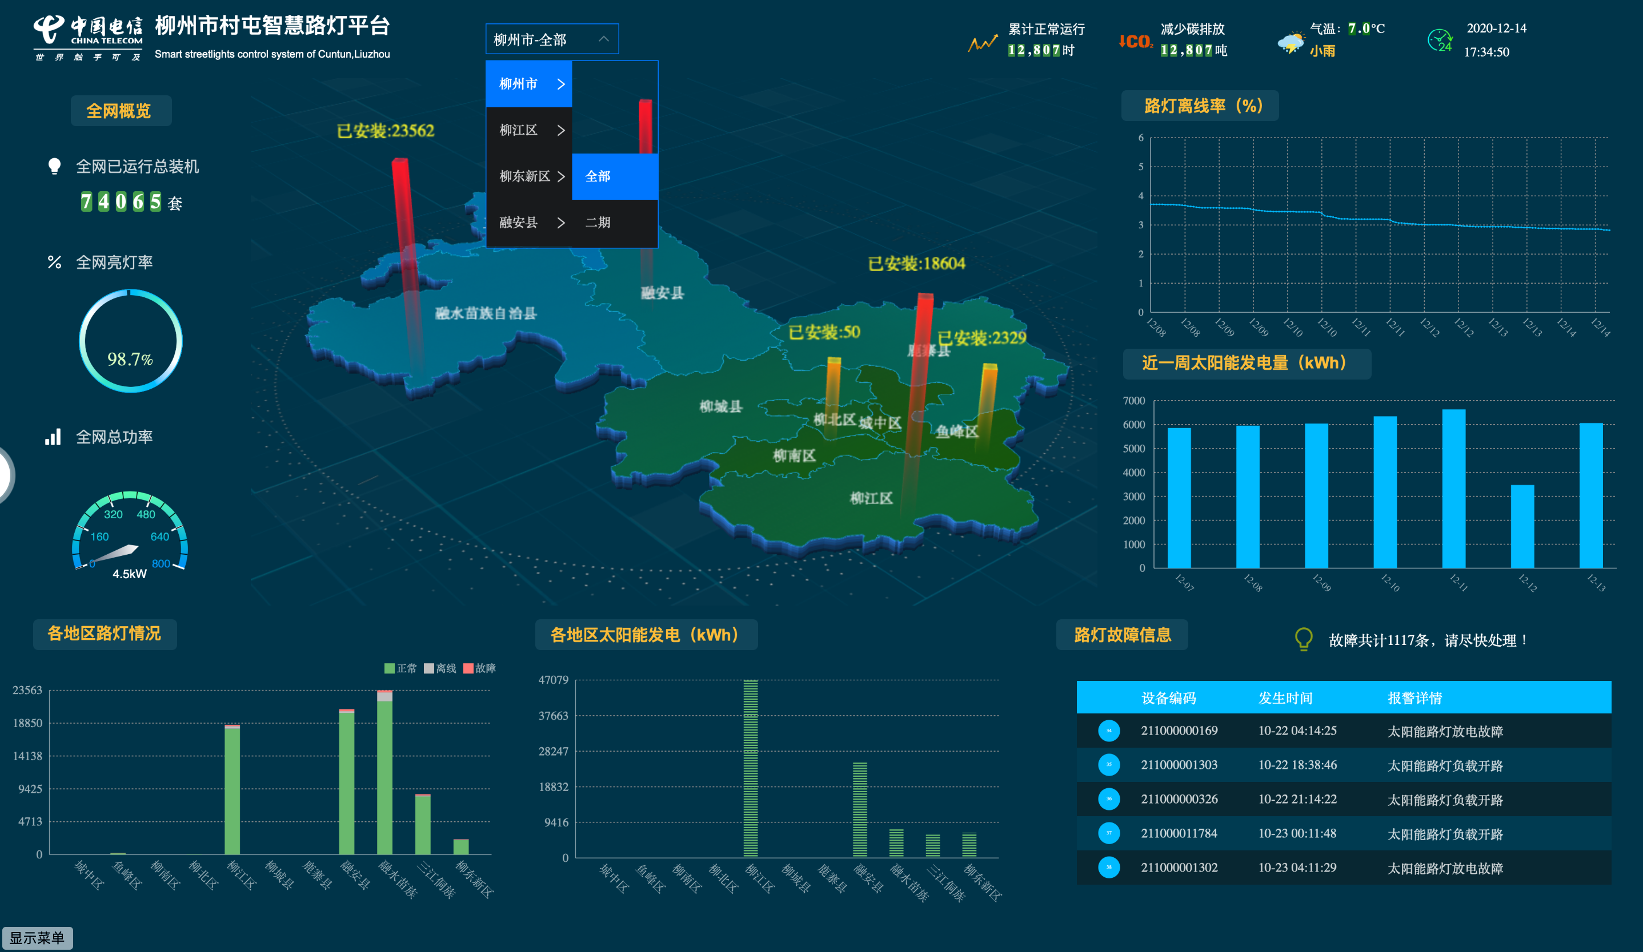Click the rainy weather cloud icon
Viewport: 1643px width, 952px height.
(x=1291, y=43)
